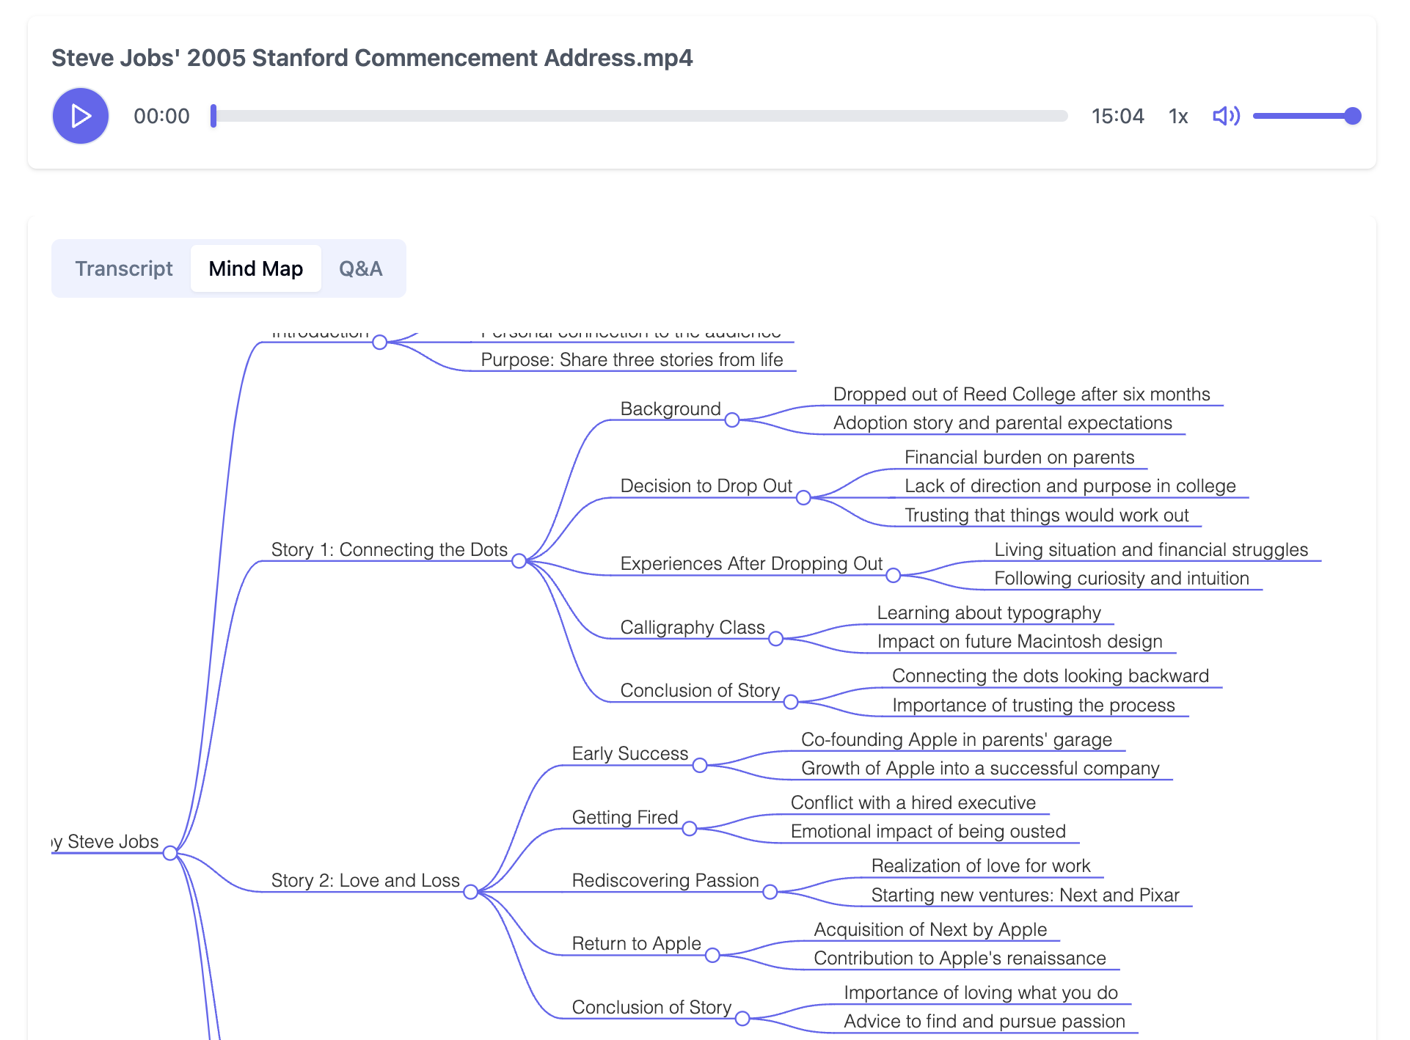1410x1040 pixels.
Task: Collapse Story 2: Love and Loss node
Action: tap(471, 892)
